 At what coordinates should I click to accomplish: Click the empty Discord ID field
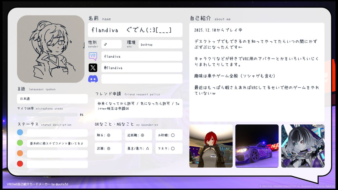click(142, 79)
